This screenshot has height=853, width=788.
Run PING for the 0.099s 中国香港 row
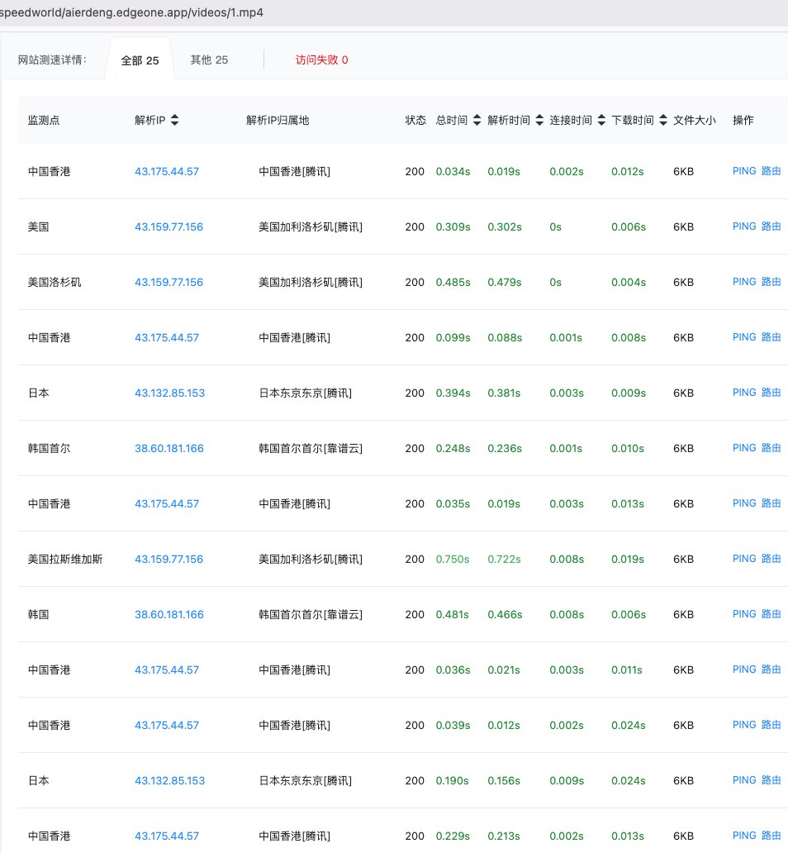744,337
